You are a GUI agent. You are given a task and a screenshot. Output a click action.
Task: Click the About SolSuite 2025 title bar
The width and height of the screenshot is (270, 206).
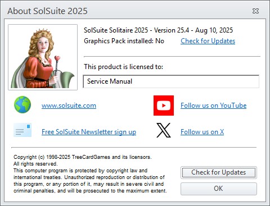coord(128,11)
